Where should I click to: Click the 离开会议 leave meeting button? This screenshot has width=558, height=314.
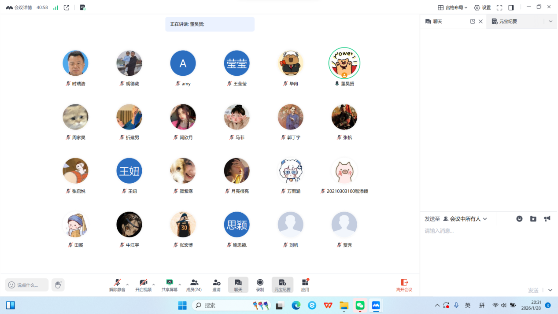tap(404, 285)
